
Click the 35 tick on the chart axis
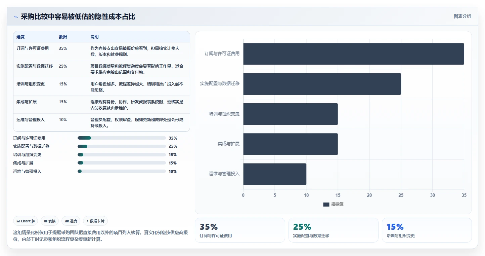(x=464, y=195)
